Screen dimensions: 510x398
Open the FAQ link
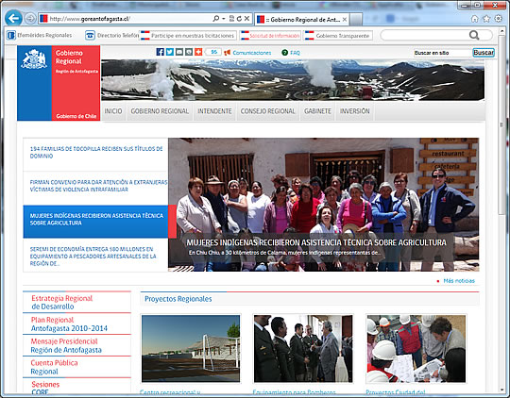tap(295, 53)
